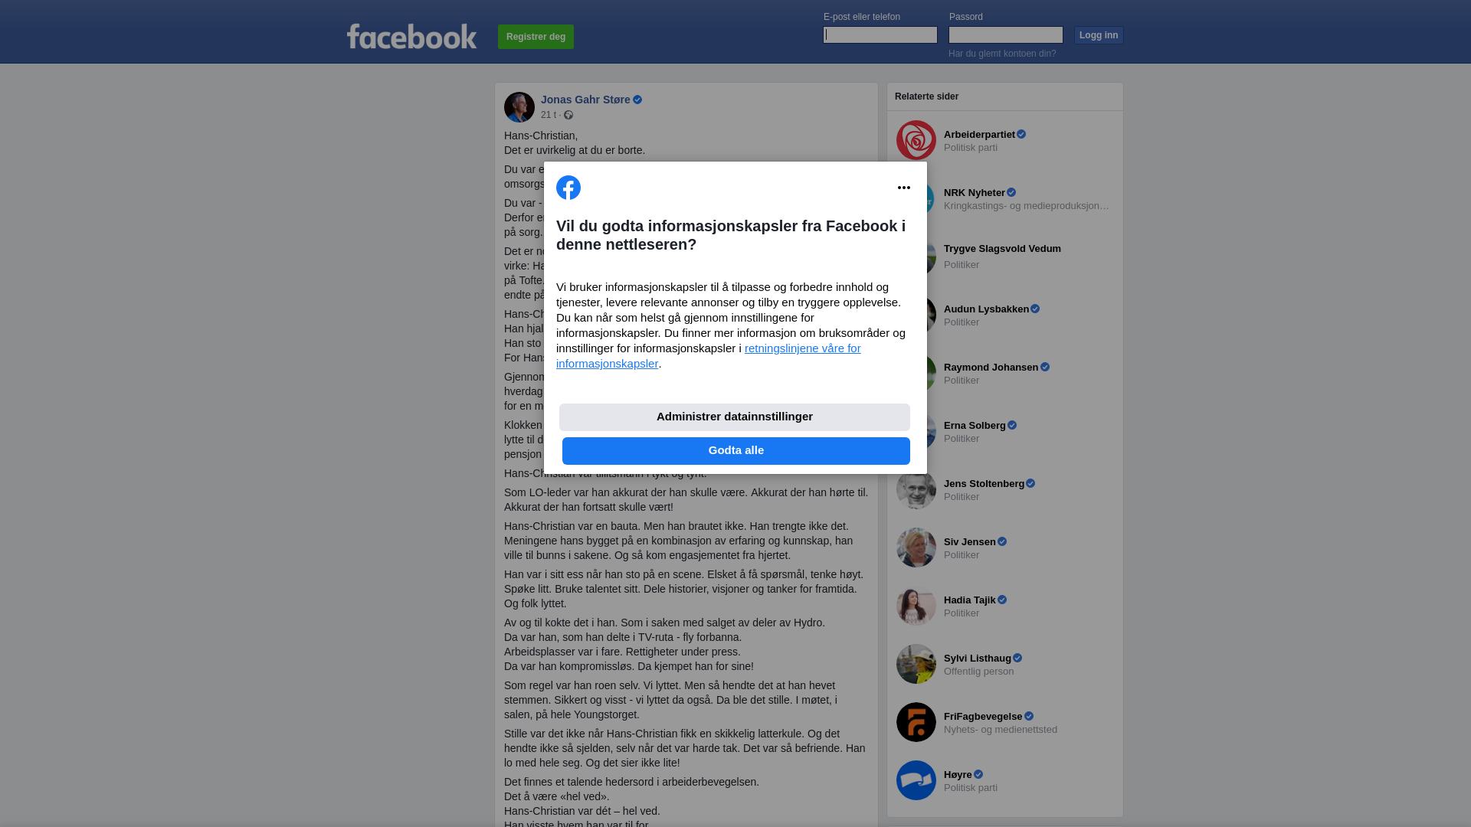Image resolution: width=1471 pixels, height=827 pixels.
Task: Focus the Passord input field
Action: click(1006, 35)
